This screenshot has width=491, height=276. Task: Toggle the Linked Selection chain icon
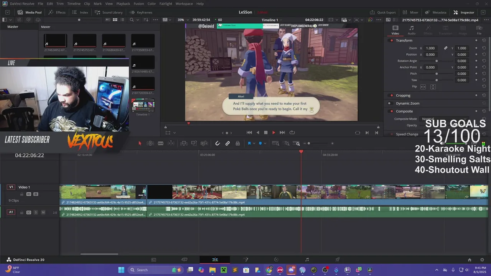coord(227,143)
